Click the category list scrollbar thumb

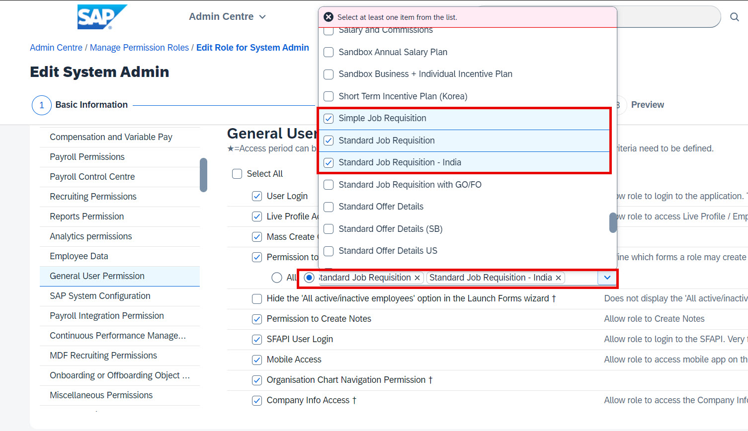203,175
